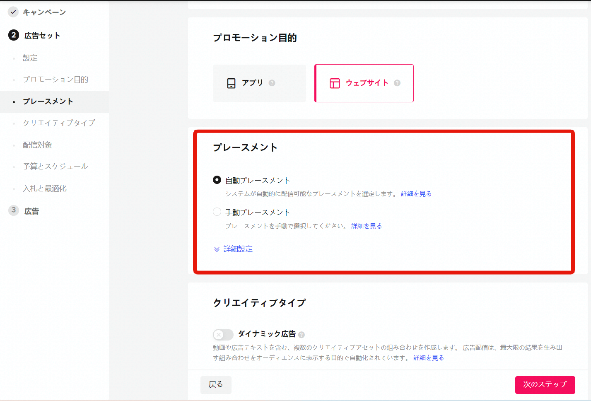Go to 入札と最適化 in the sidebar
This screenshot has height=401, width=591.
click(45, 188)
